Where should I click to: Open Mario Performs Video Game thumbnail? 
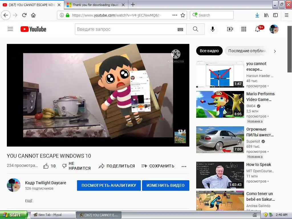point(220,104)
